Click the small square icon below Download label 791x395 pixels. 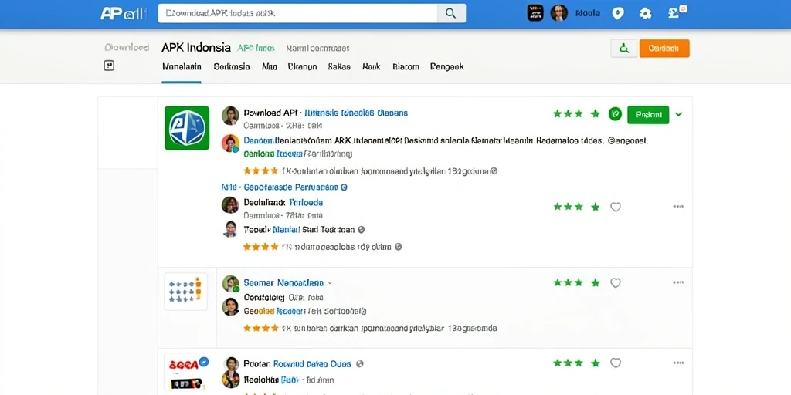[109, 66]
